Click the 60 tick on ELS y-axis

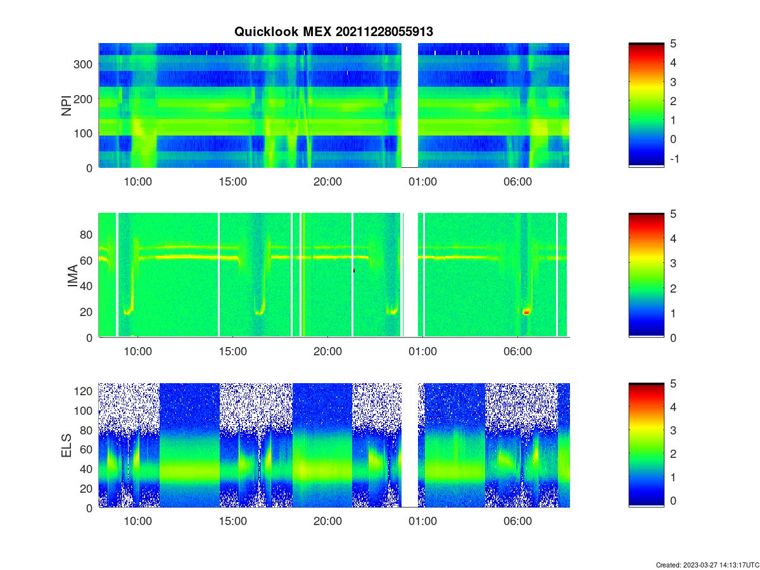coord(87,450)
